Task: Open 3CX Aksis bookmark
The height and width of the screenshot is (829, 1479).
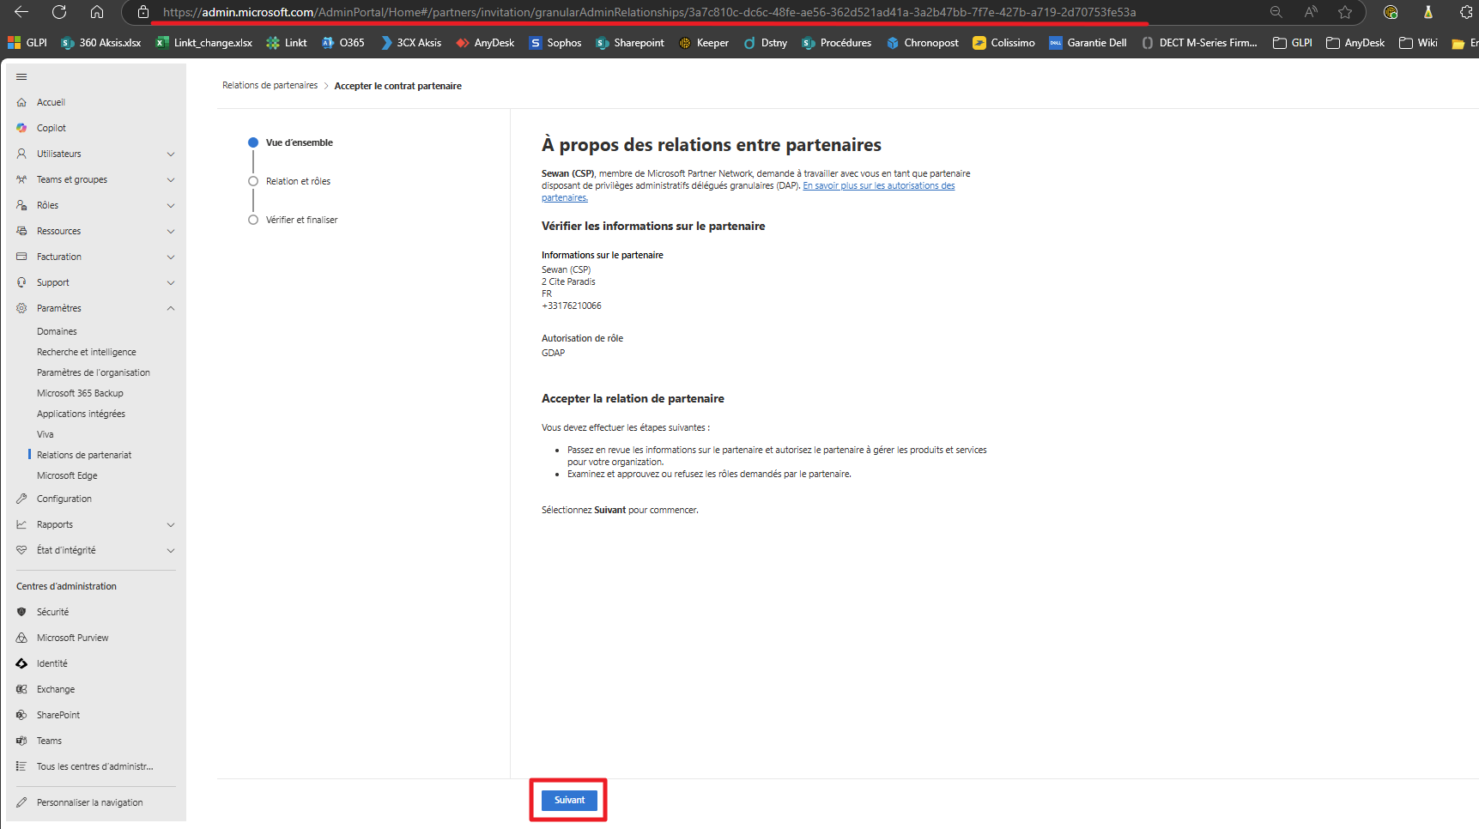Action: 410,42
